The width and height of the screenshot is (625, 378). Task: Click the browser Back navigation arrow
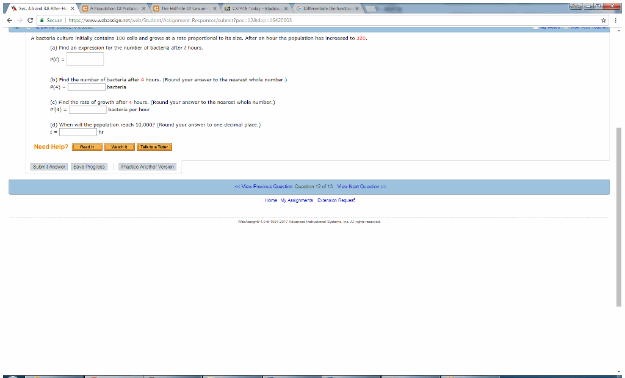[x=9, y=20]
